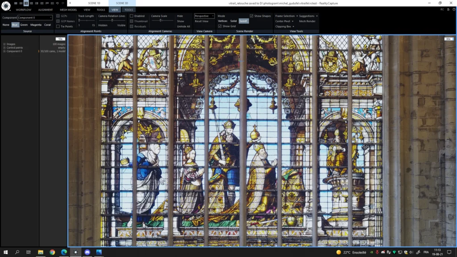Screen dimensions: 457x257
Task: Open the WORKFLOW ribbon tab
Action: [23, 10]
